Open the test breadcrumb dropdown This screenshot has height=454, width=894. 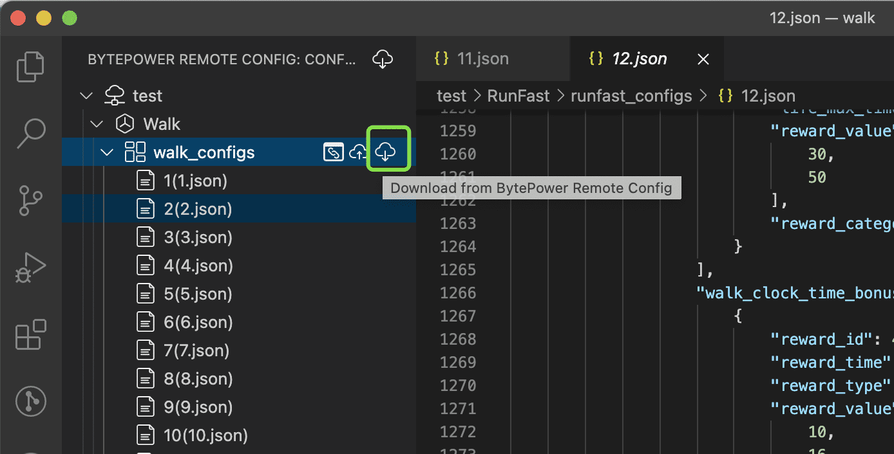pyautogui.click(x=451, y=96)
